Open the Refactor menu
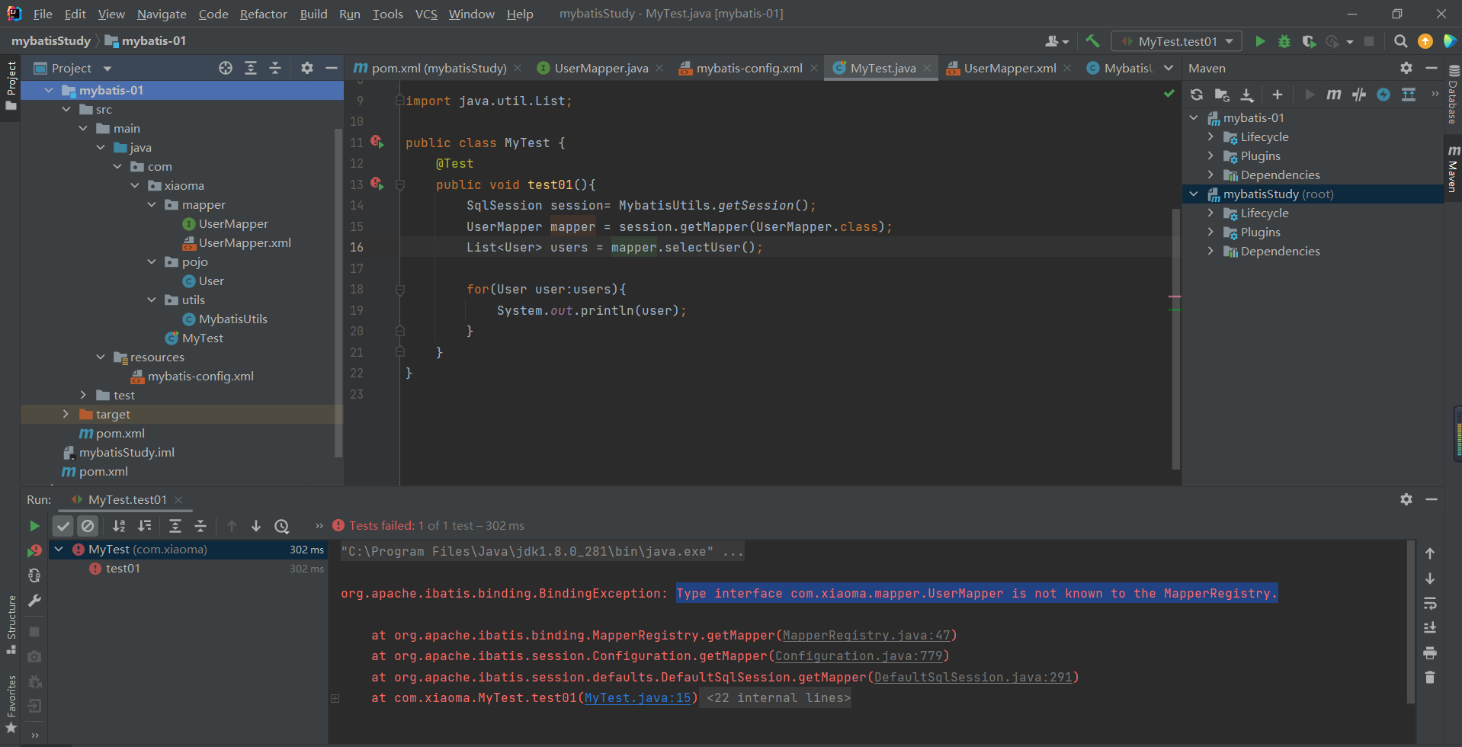Viewport: 1462px width, 747px height. tap(263, 14)
